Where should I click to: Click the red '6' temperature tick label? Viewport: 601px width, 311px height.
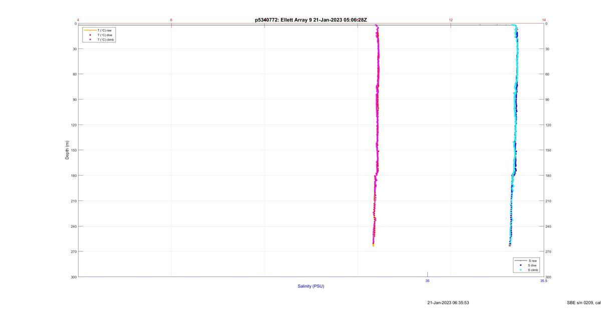[171, 20]
